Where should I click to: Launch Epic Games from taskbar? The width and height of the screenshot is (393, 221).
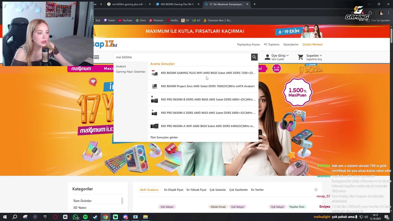click(x=45, y=217)
